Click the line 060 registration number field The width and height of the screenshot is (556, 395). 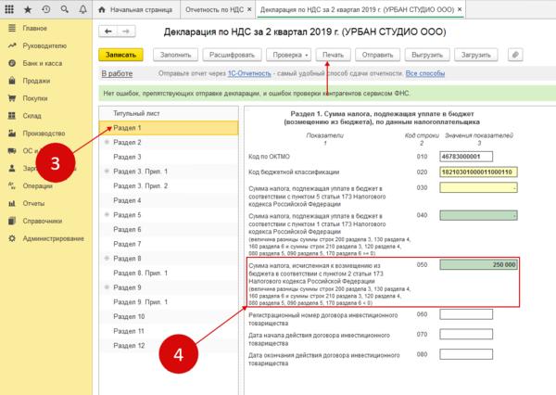tap(466, 314)
